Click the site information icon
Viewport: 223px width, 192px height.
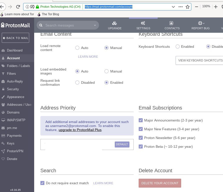[x=27, y=7]
